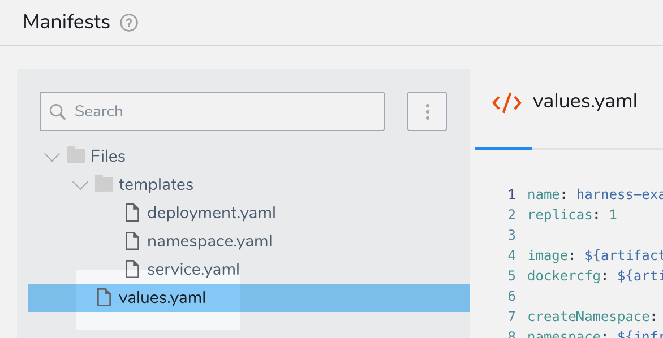This screenshot has height=338, width=663.
Task: Click the service.yaml file icon
Action: (x=132, y=269)
